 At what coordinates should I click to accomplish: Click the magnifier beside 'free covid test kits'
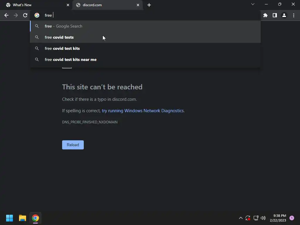pyautogui.click(x=37, y=48)
